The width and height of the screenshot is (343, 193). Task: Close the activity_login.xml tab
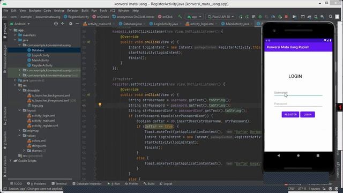(x=216, y=24)
